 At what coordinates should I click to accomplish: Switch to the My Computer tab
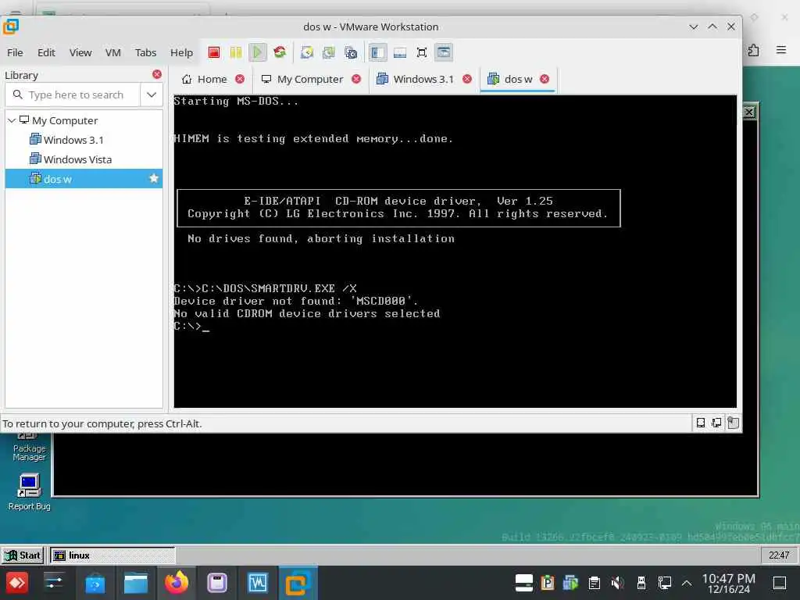point(302,79)
